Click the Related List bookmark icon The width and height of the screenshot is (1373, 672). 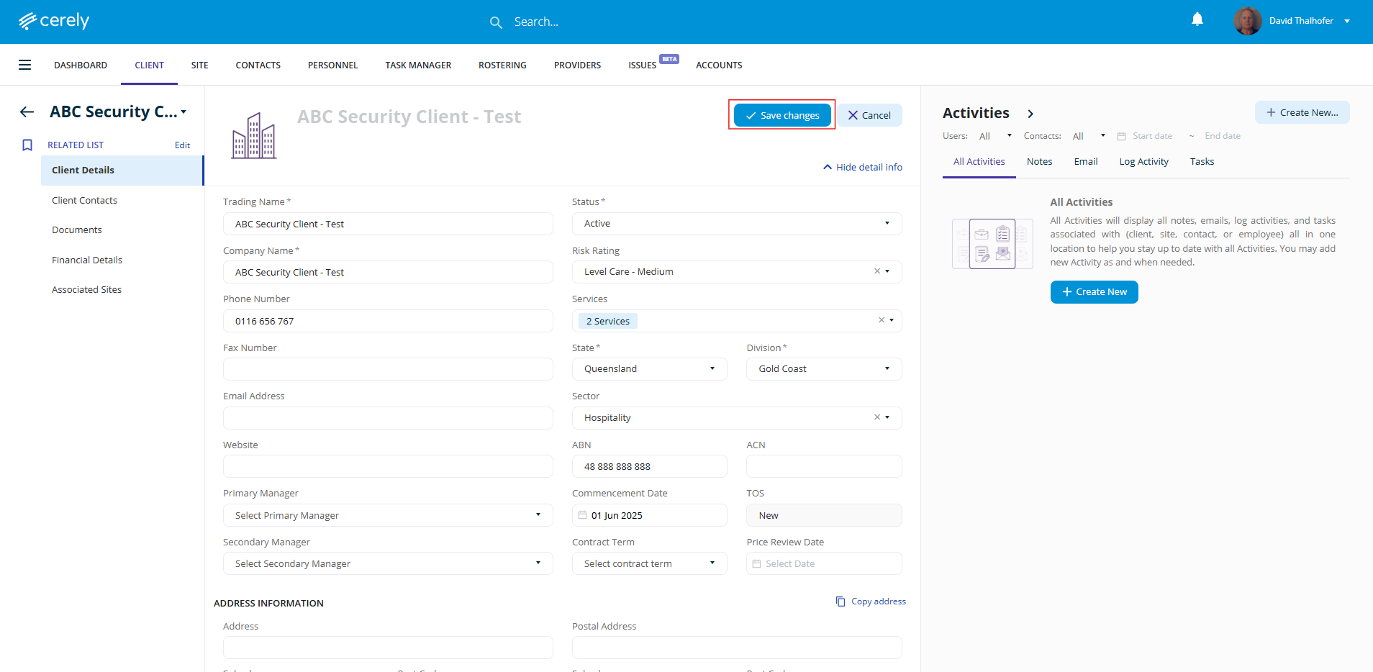[x=27, y=145]
